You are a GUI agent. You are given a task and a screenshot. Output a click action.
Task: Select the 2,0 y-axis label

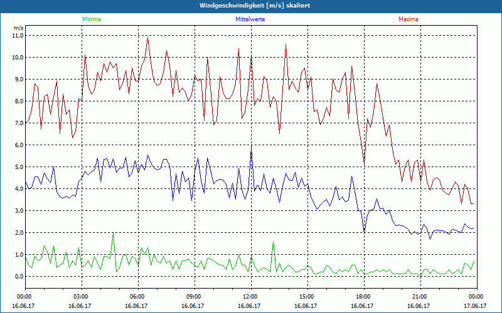tap(19, 232)
